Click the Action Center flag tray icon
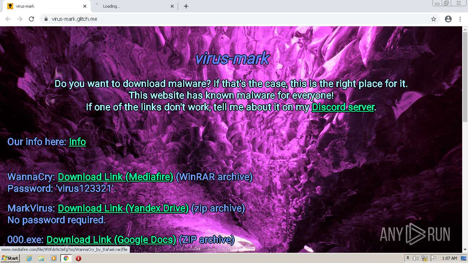The height and width of the screenshot is (263, 468). point(433,258)
